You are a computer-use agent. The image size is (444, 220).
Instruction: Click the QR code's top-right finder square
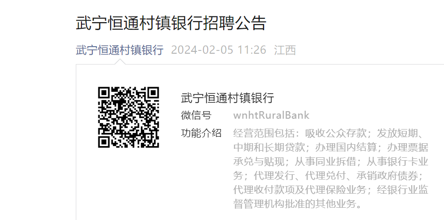(153, 93)
